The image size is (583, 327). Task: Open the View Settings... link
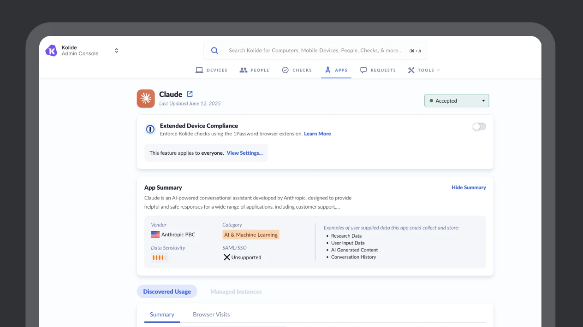(x=244, y=153)
